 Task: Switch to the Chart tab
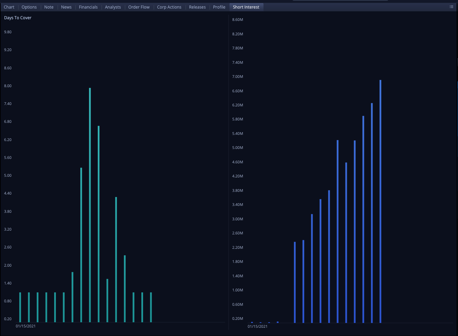click(9, 7)
